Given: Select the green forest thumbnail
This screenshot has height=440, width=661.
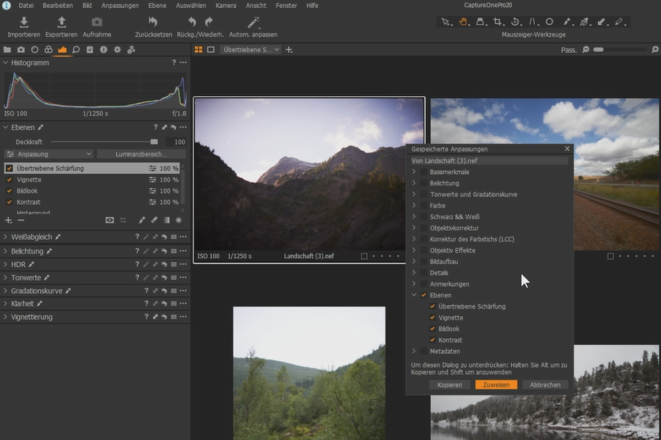Looking at the screenshot, I should tap(309, 373).
